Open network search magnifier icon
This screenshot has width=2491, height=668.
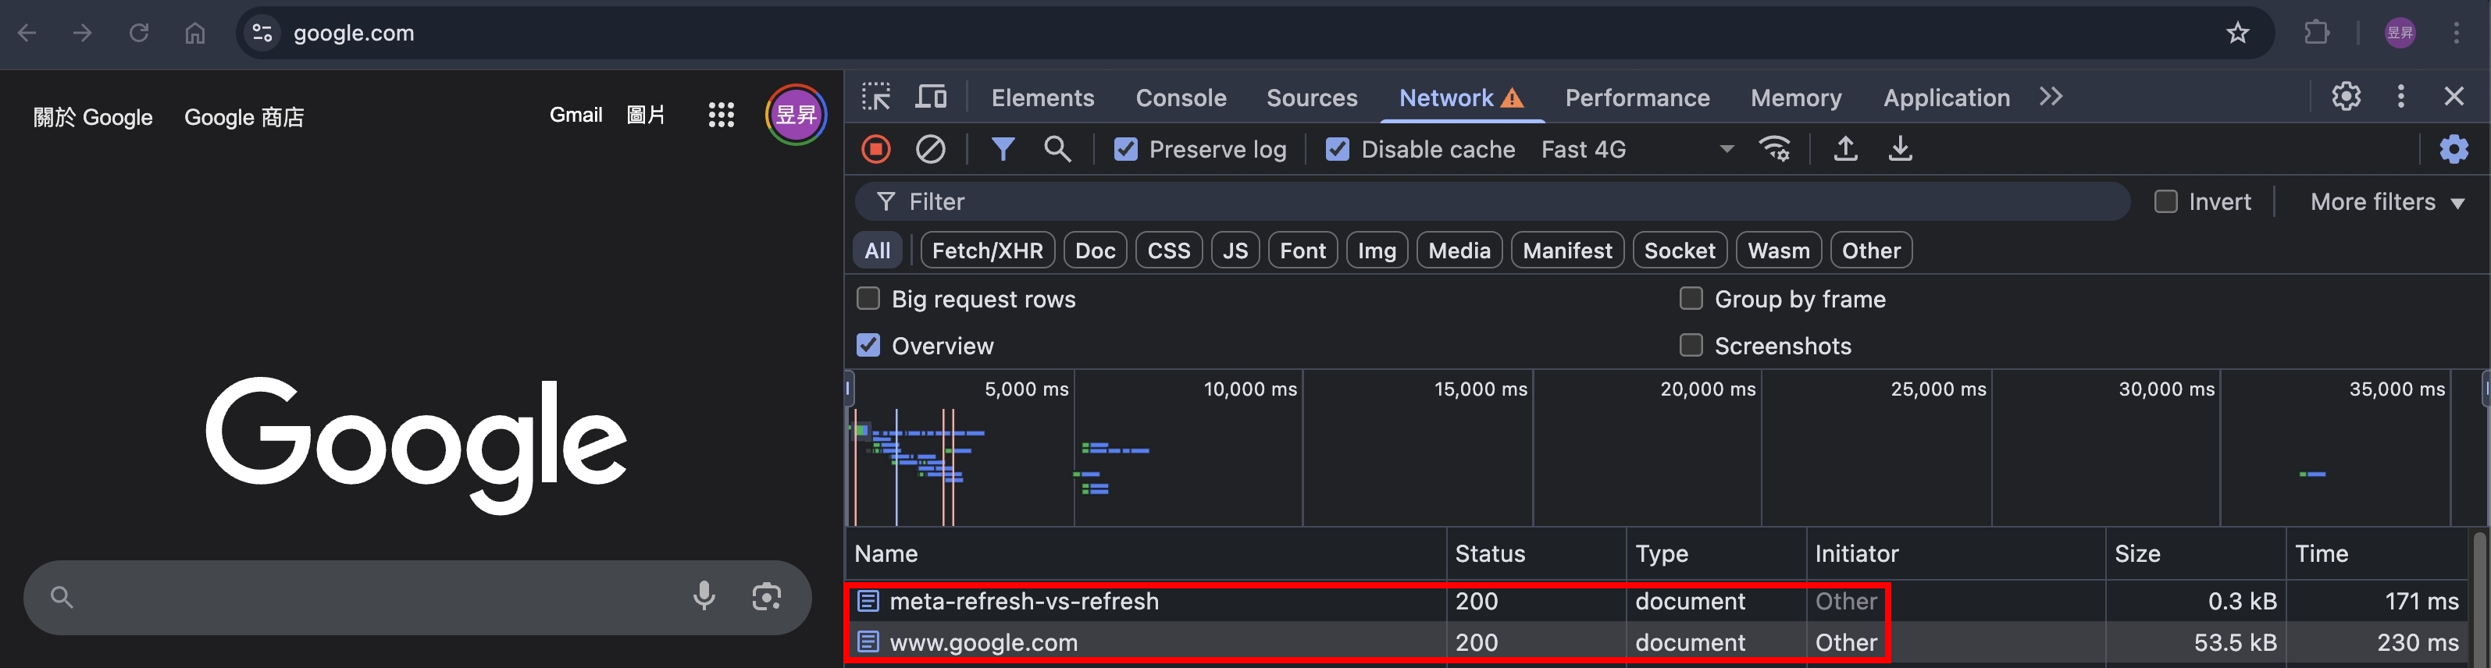(1057, 149)
